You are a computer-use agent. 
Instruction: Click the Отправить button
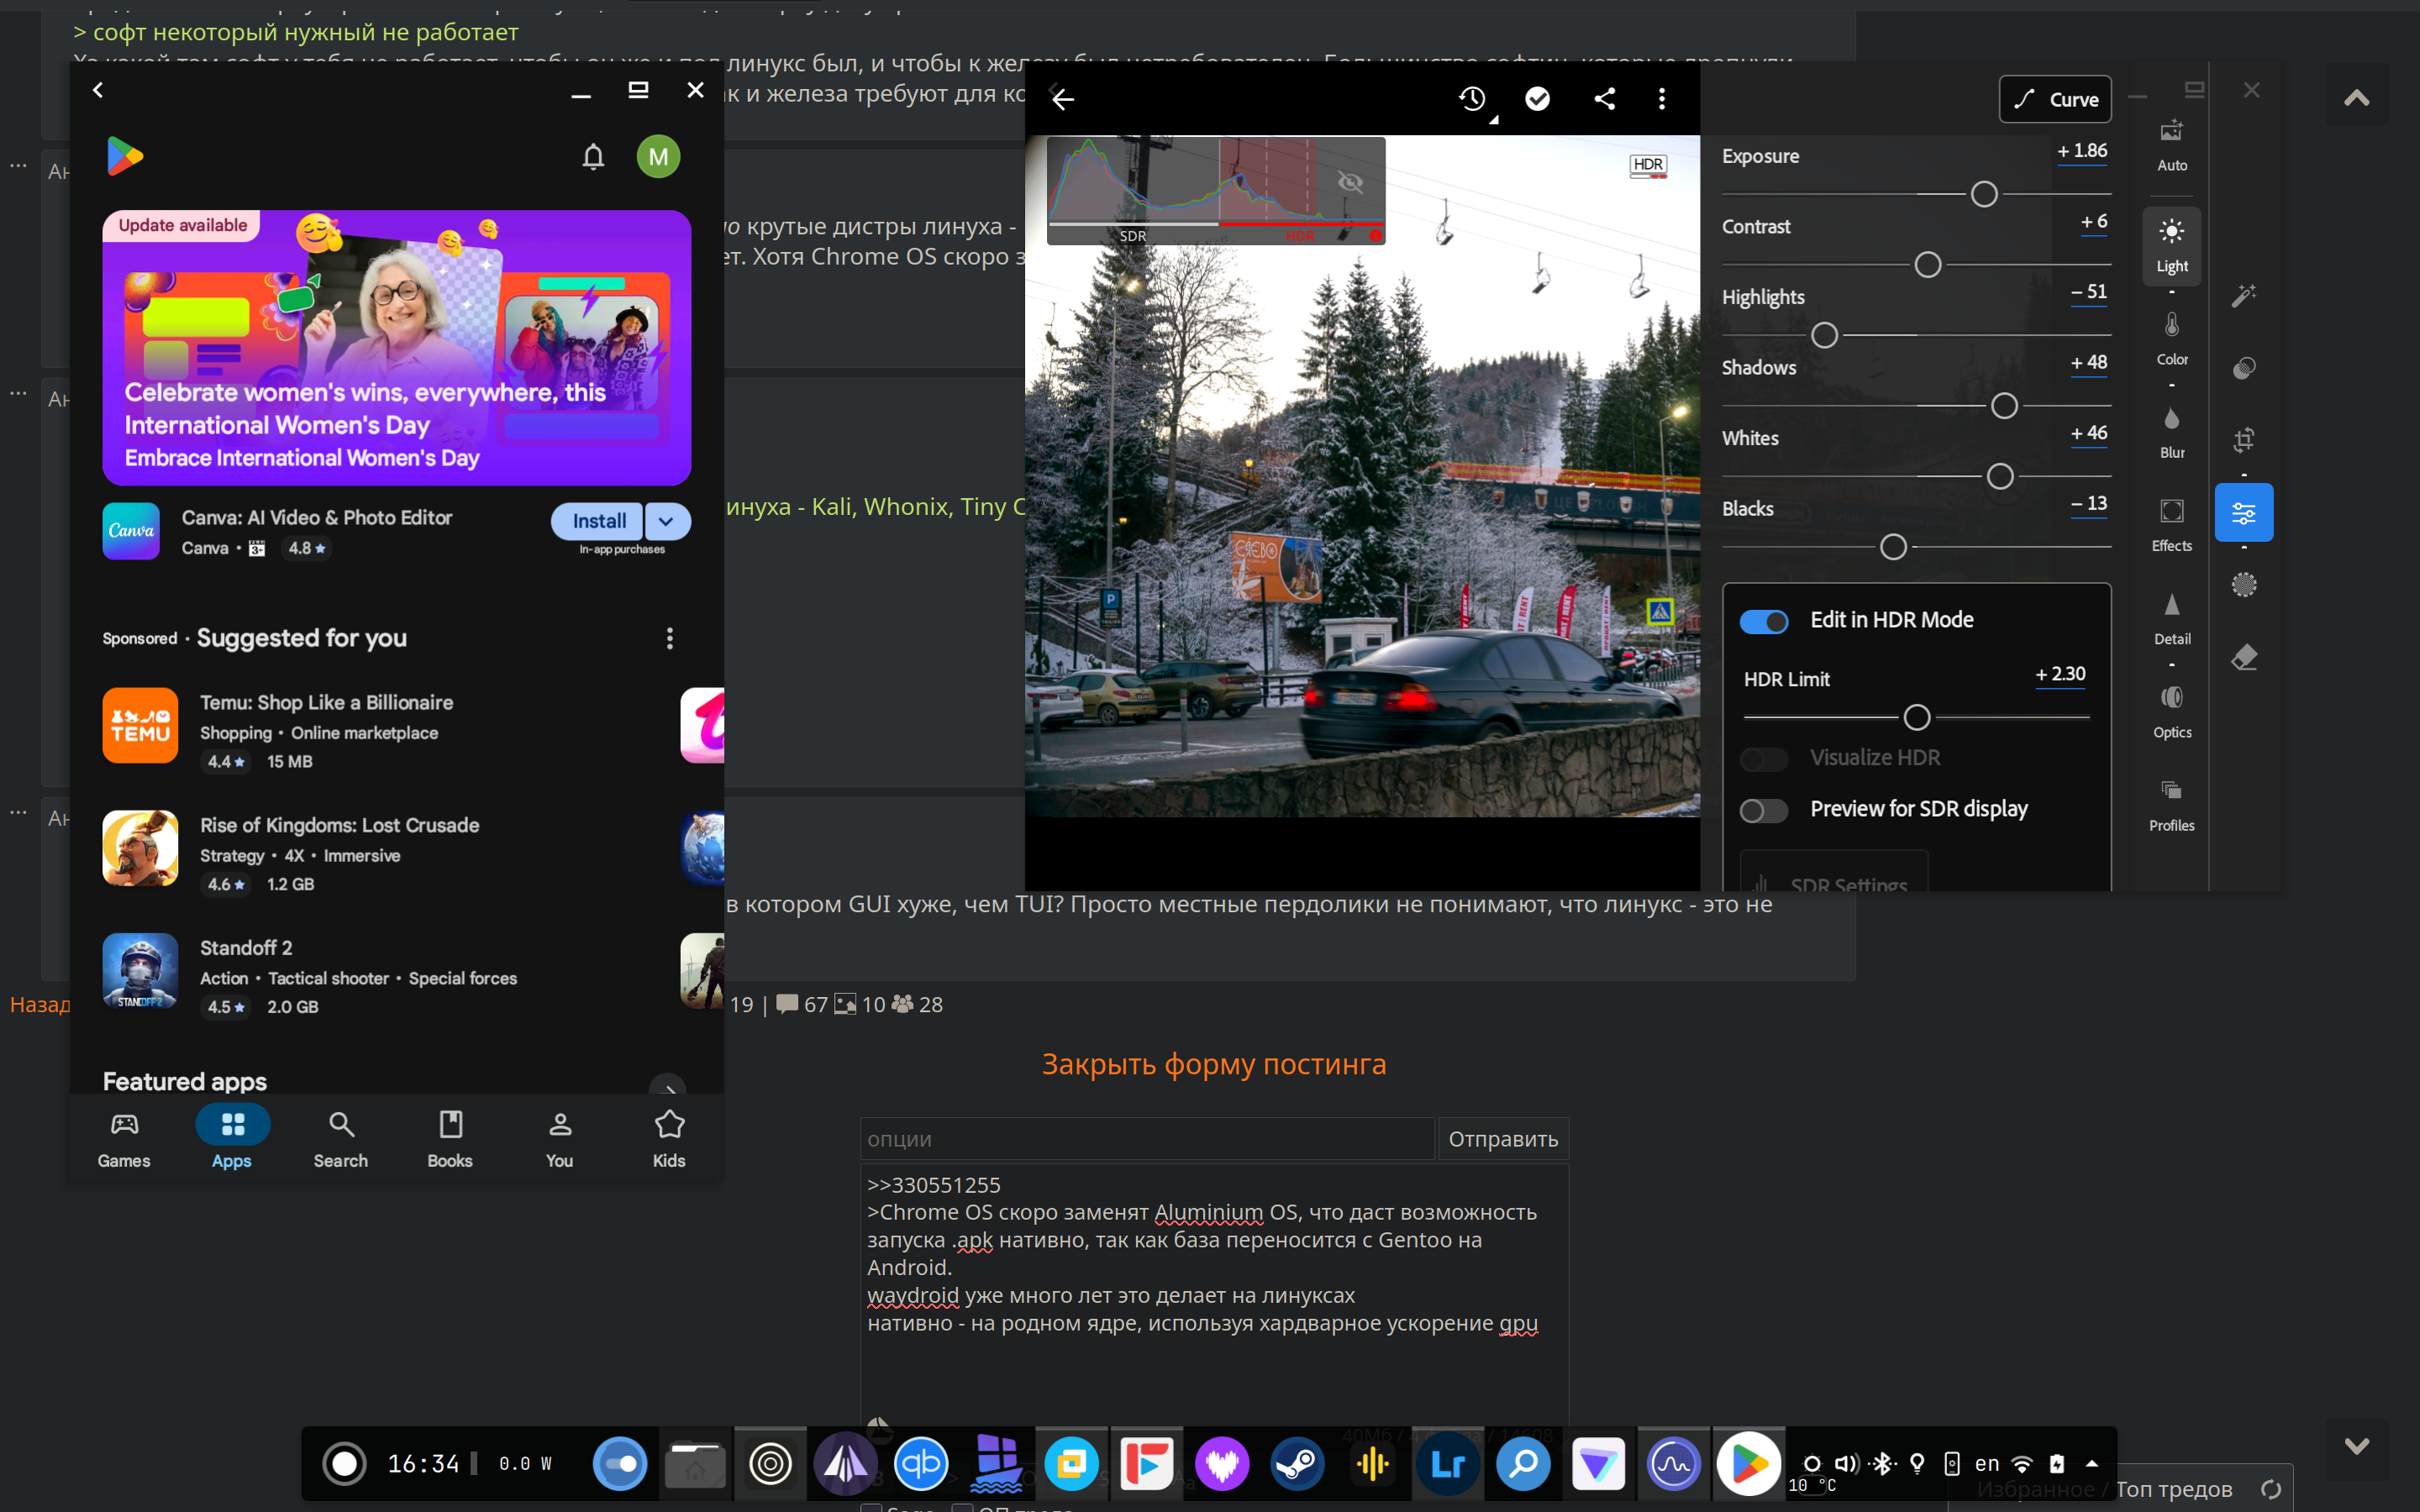(1502, 1139)
